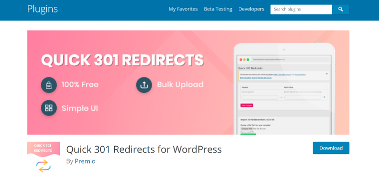Click the 'Simple UI' text
The image size is (379, 182).
click(80, 108)
